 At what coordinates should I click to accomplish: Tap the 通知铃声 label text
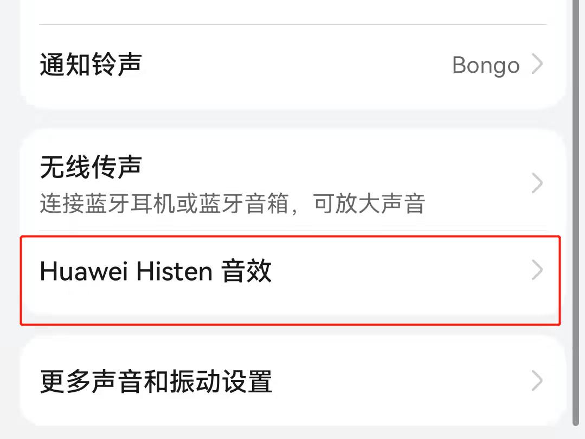pos(91,65)
